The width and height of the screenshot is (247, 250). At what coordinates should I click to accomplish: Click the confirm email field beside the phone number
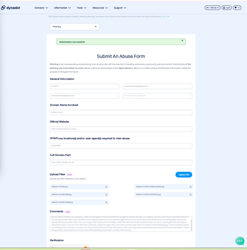pos(84,95)
